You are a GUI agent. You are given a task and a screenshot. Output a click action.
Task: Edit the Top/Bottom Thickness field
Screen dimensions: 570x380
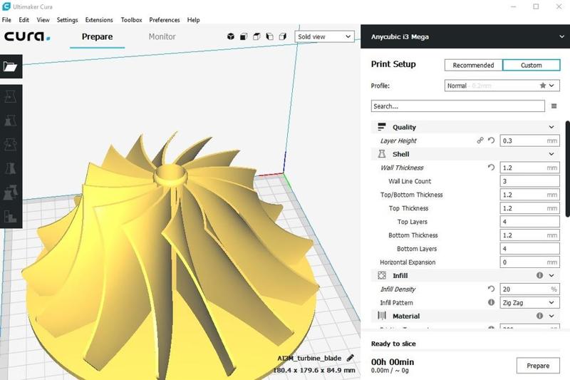click(x=529, y=195)
